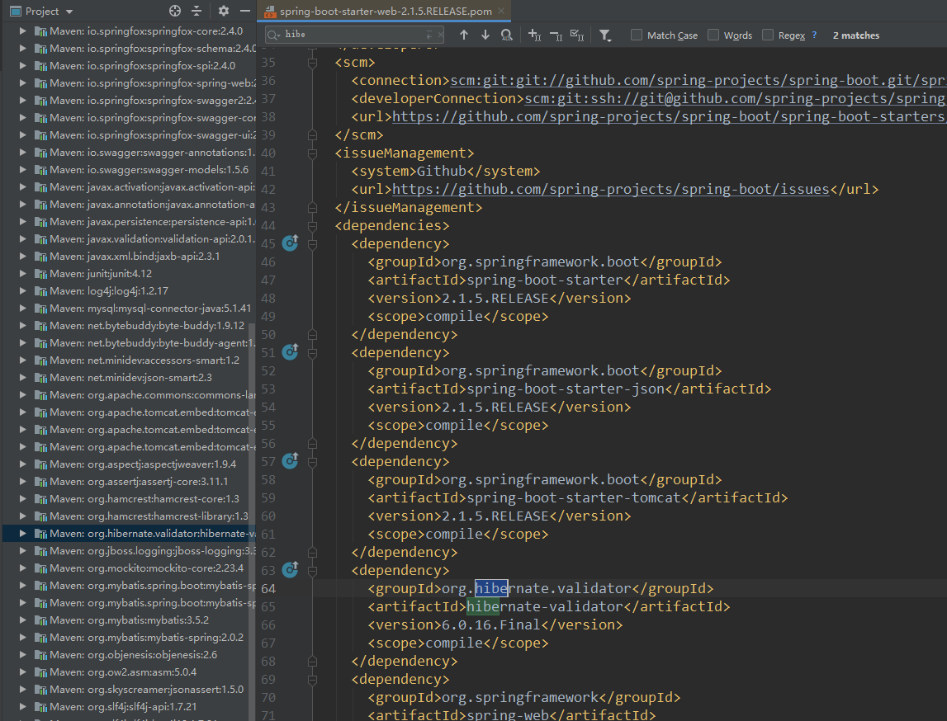
Task: Click gutter icon on line 63
Action: pyautogui.click(x=290, y=569)
